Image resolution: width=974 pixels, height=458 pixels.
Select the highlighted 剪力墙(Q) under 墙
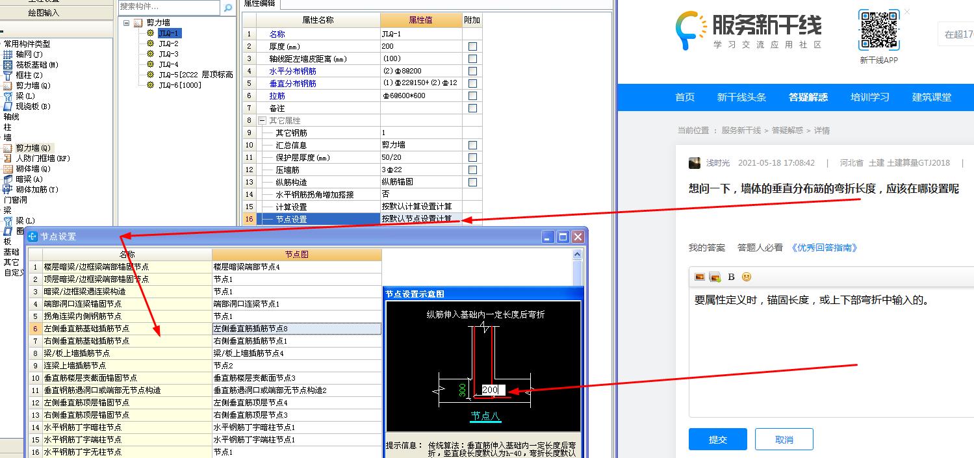click(29, 148)
